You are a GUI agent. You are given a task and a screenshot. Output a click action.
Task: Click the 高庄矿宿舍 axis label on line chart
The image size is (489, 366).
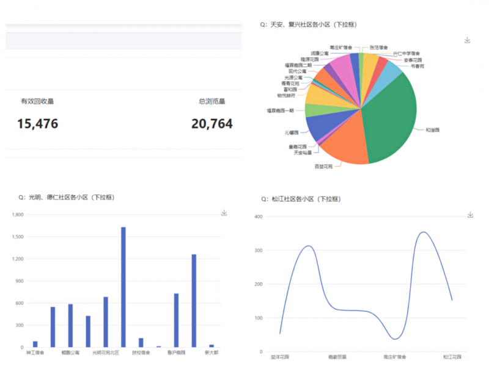coord(394,357)
